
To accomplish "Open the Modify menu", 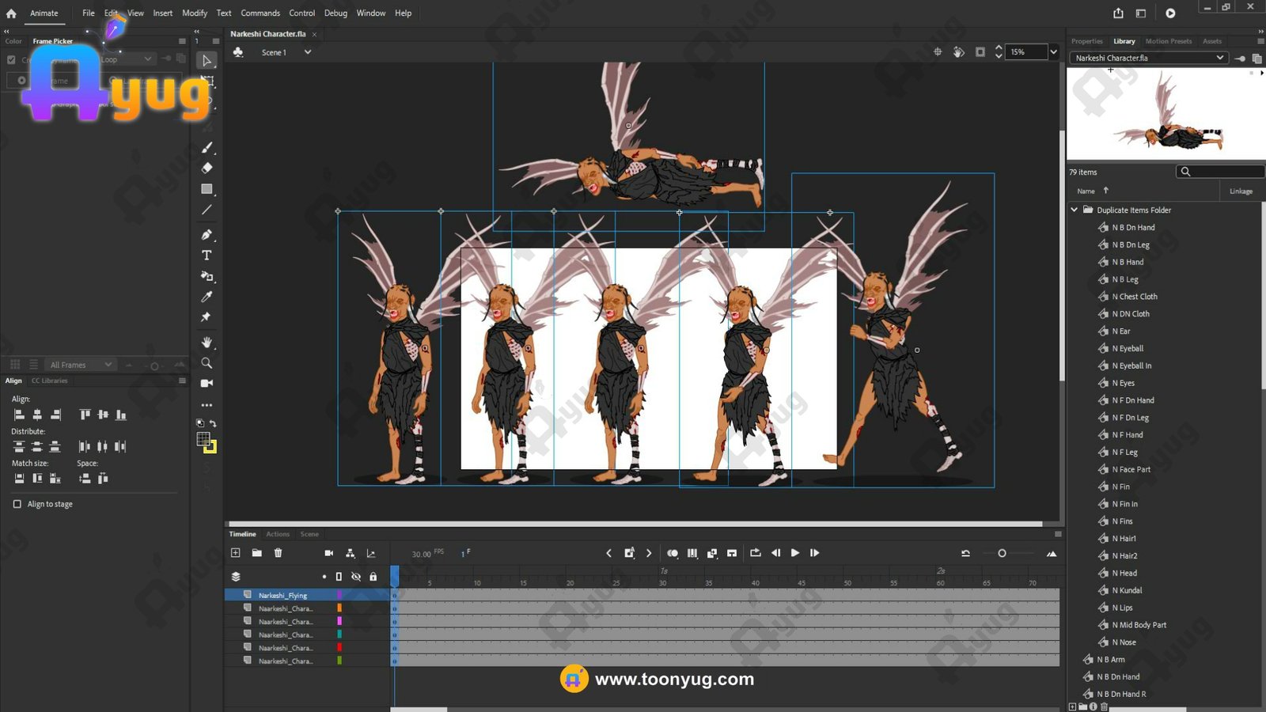I will [x=195, y=13].
